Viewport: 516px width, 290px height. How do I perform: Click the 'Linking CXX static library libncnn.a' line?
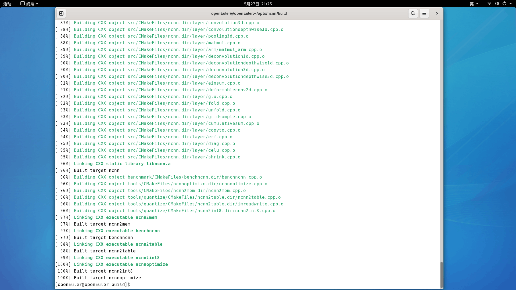(122, 164)
